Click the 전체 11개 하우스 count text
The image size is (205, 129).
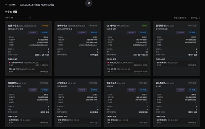click(180, 18)
